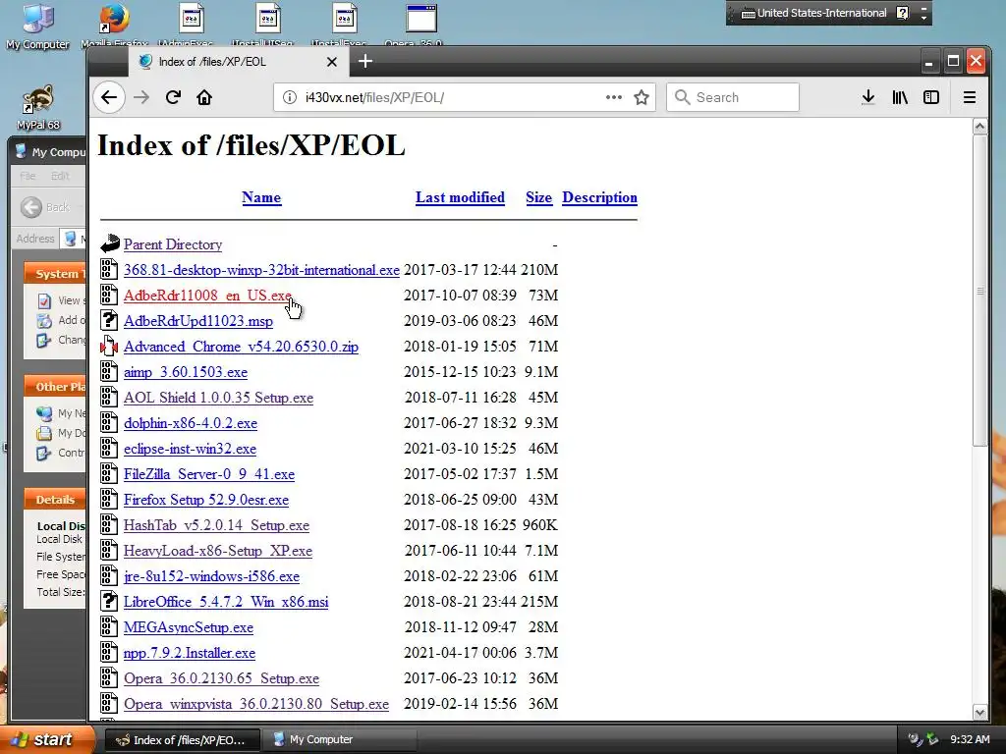Switch to My Computer taskbar button
This screenshot has height=754, width=1006.
[x=341, y=739]
